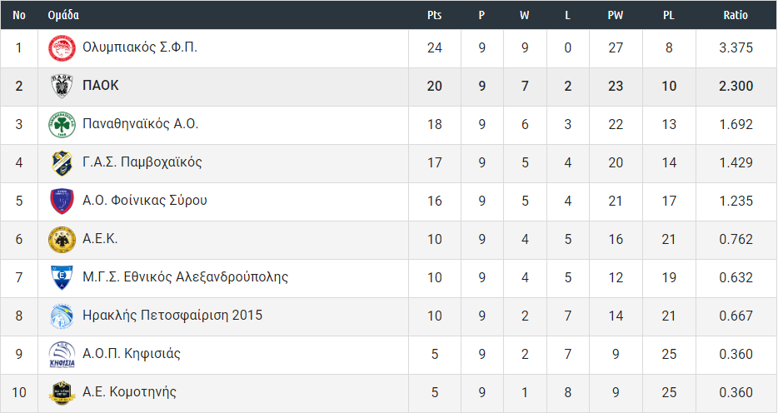Click the Olympiacos team logo

(x=62, y=48)
